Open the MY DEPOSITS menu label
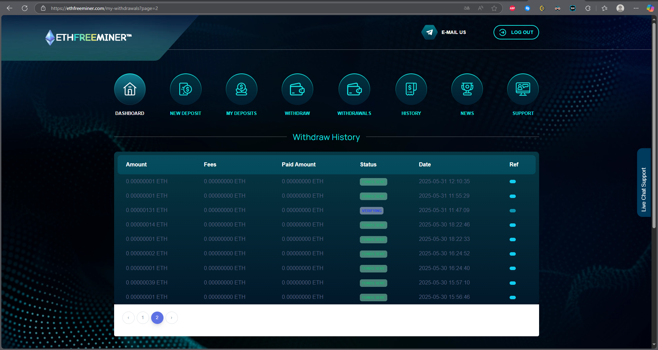The width and height of the screenshot is (658, 350). (242, 113)
